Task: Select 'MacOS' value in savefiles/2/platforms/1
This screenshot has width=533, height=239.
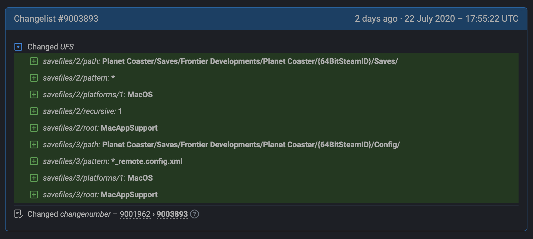Action: pyautogui.click(x=140, y=94)
